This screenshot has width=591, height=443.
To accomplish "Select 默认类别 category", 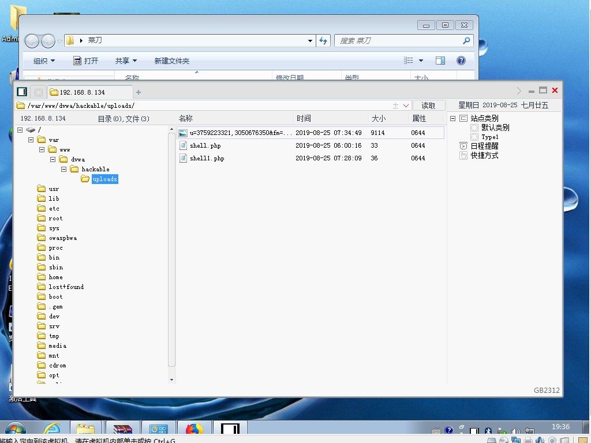I will (x=495, y=127).
